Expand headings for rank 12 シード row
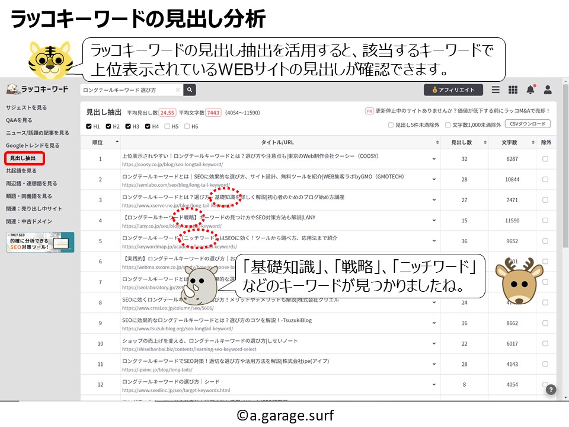Screen dimensions: 569x427 click(x=434, y=384)
